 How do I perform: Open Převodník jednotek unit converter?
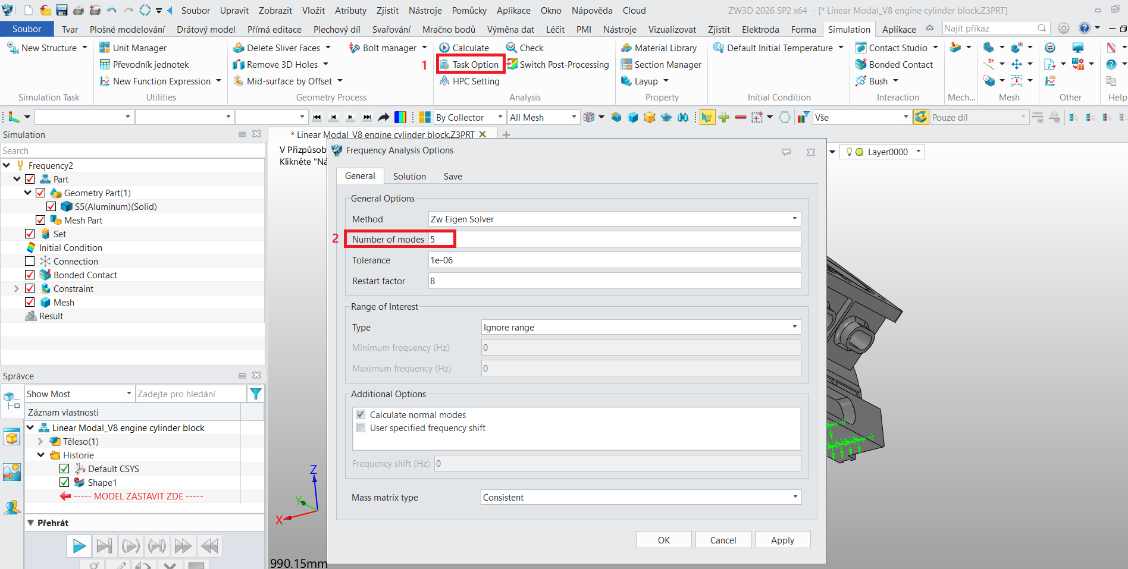tap(144, 64)
